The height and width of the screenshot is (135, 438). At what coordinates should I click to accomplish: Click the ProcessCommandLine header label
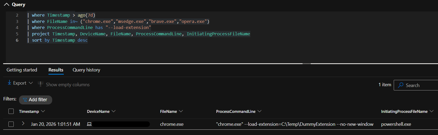click(x=236, y=112)
